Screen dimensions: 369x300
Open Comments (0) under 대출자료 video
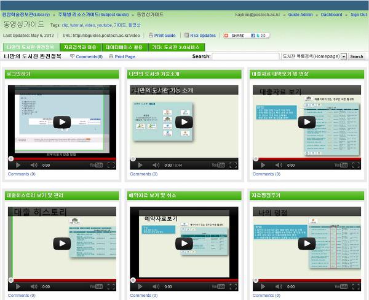click(266, 174)
